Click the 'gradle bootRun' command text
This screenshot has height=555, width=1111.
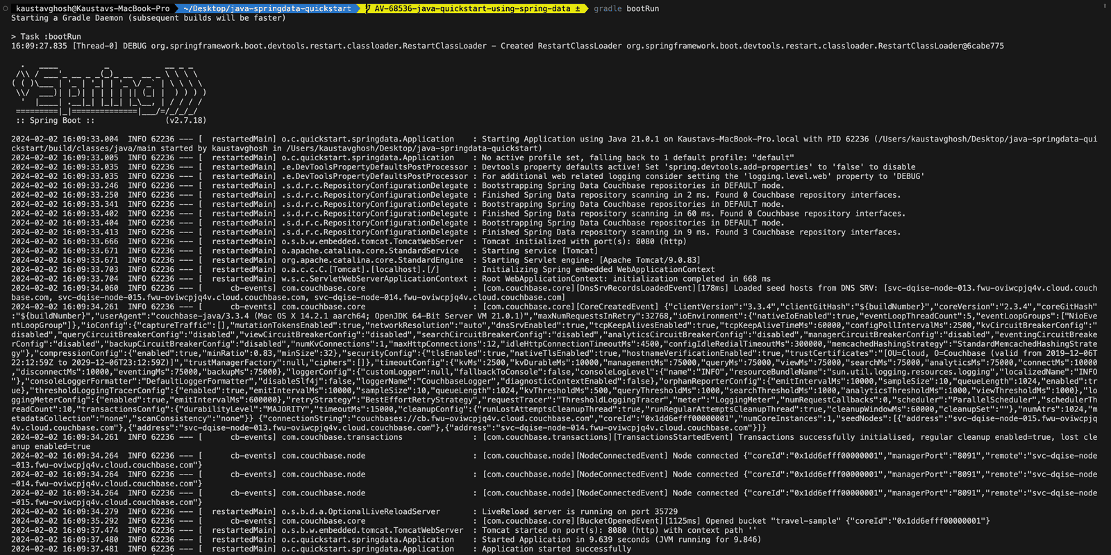626,8
